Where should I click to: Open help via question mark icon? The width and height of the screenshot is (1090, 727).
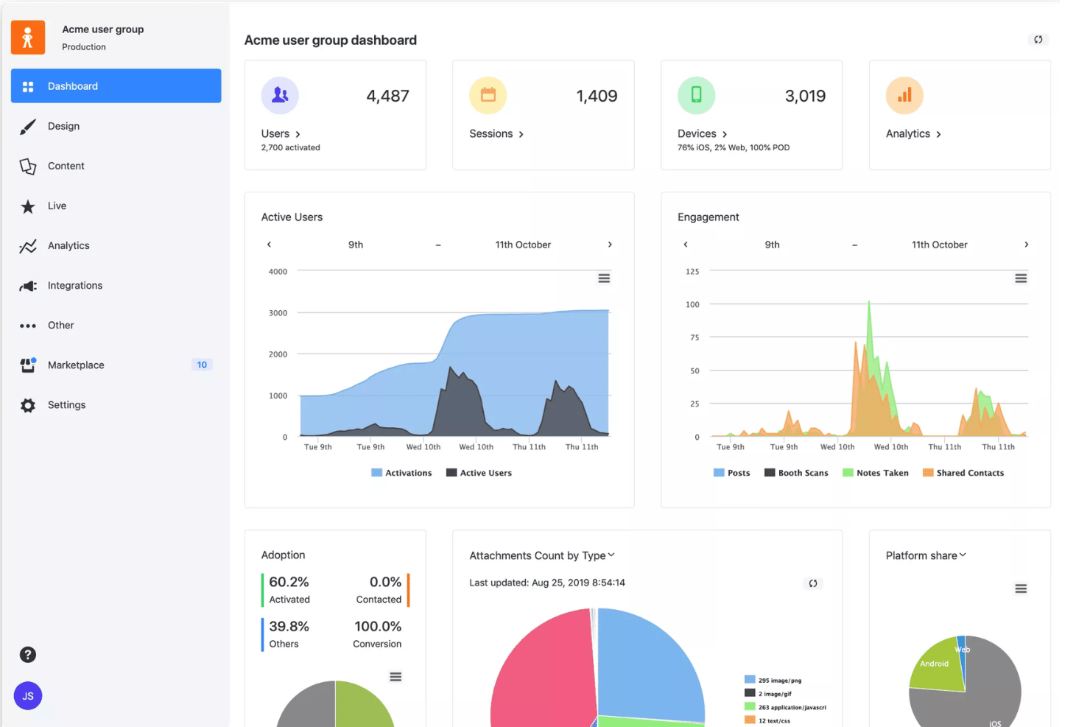tap(28, 655)
